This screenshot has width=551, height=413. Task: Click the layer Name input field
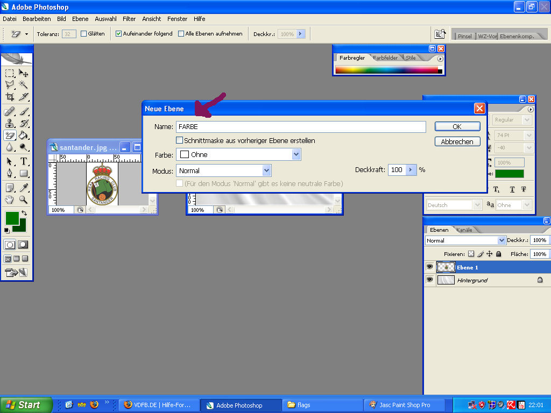[301, 127]
